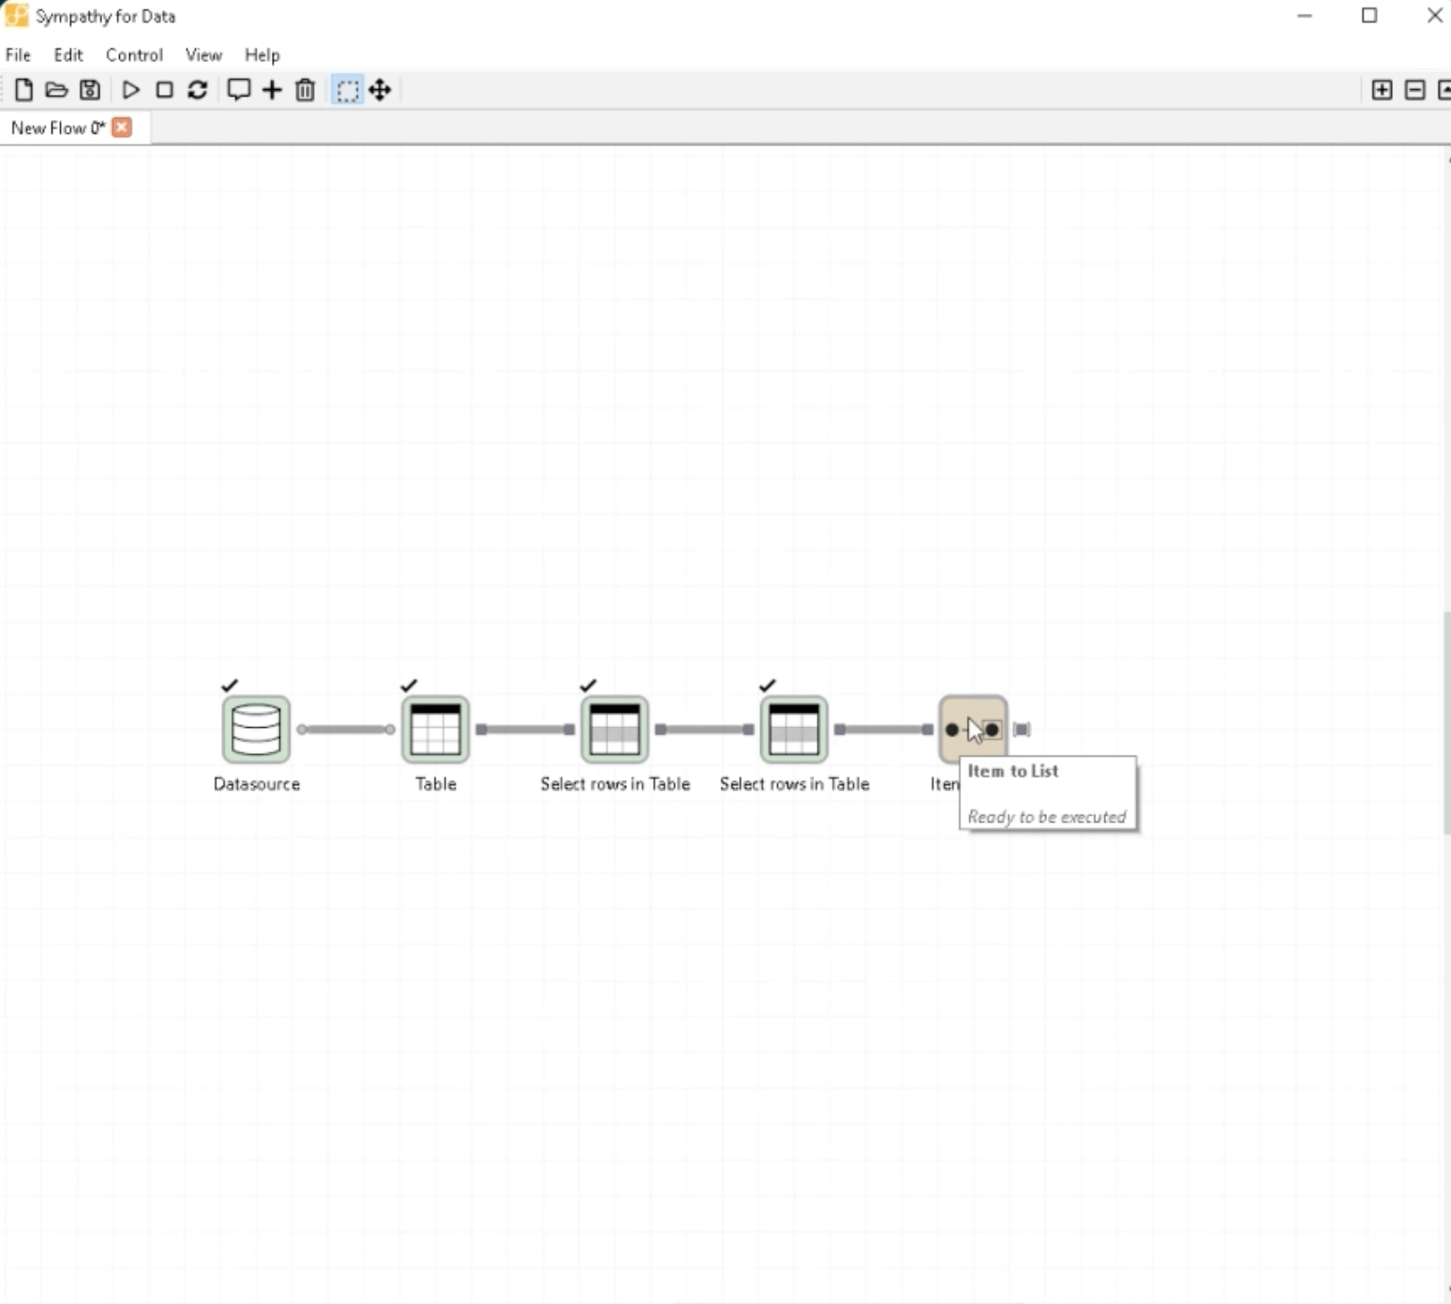Select the Datasource node
The image size is (1451, 1304).
coord(256,729)
